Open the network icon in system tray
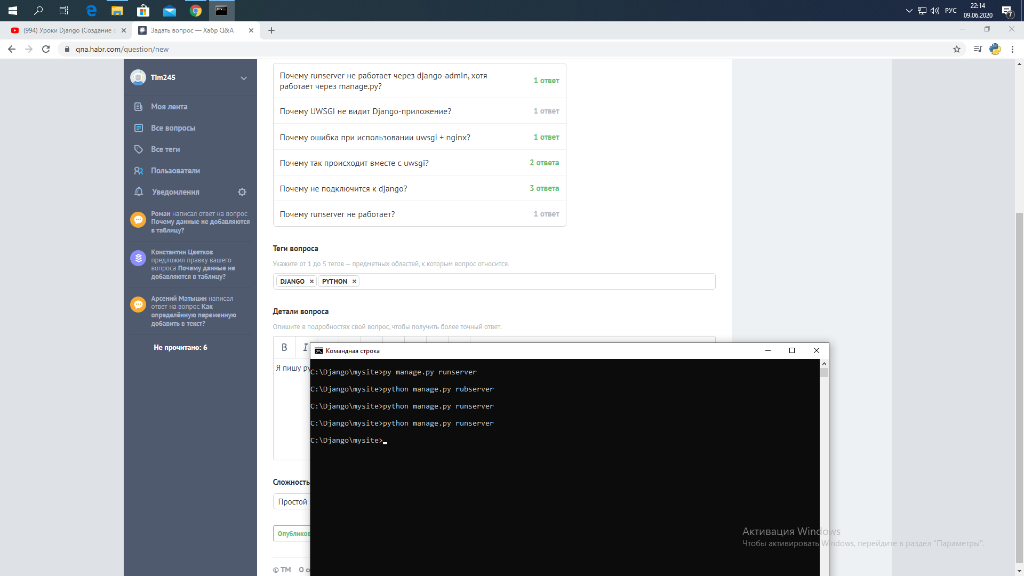The image size is (1024, 576). (x=922, y=11)
